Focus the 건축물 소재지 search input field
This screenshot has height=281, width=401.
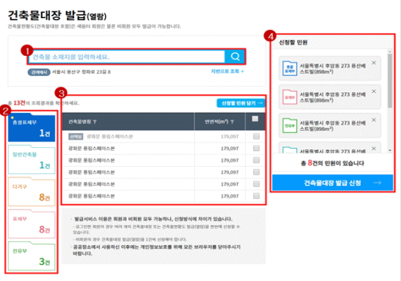(x=127, y=56)
